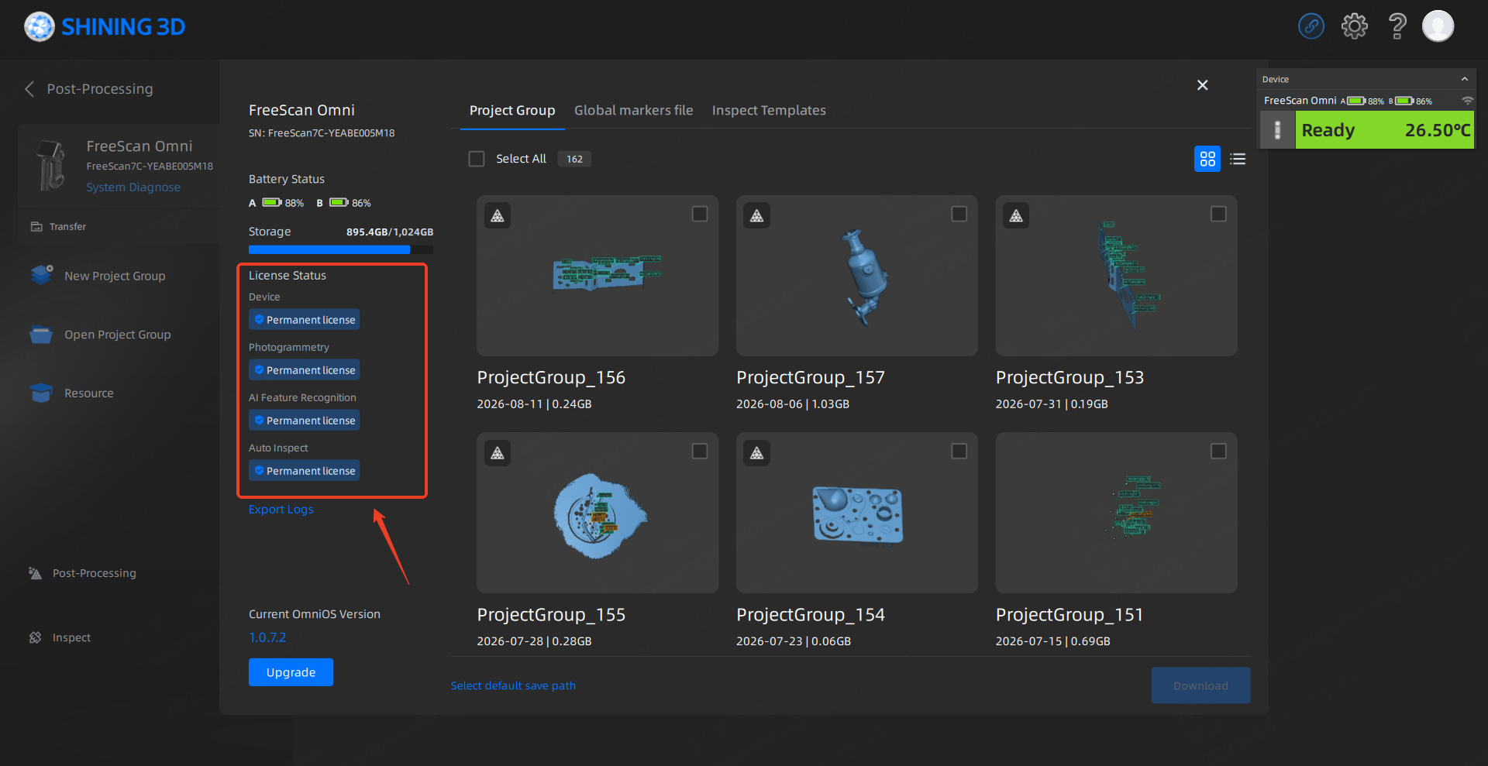Open the ProjectGroup_153 thumbnail

pos(1117,276)
